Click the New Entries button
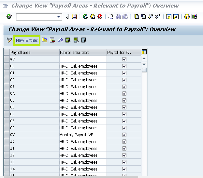 [x=27, y=40]
